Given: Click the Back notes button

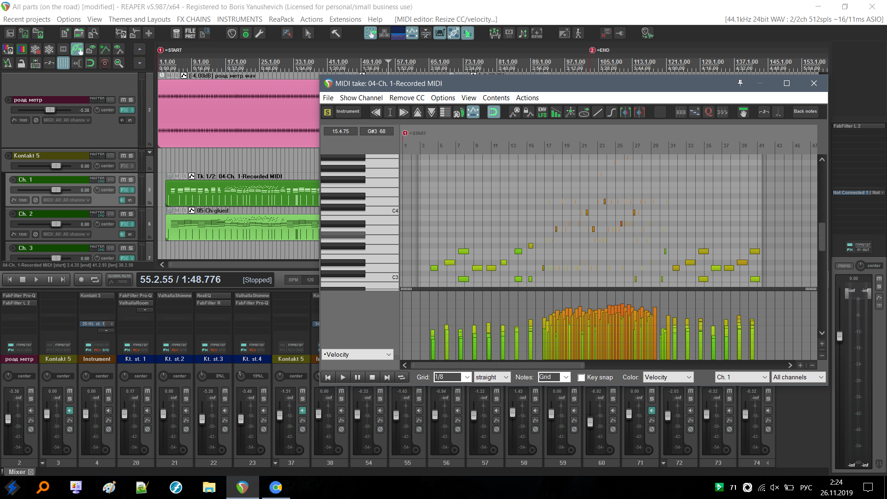Looking at the screenshot, I should coord(805,111).
